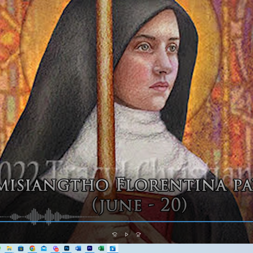253x253 pixels.
Task: Switch to Adobe Photoshop in the taskbar
Action: click(67, 248)
